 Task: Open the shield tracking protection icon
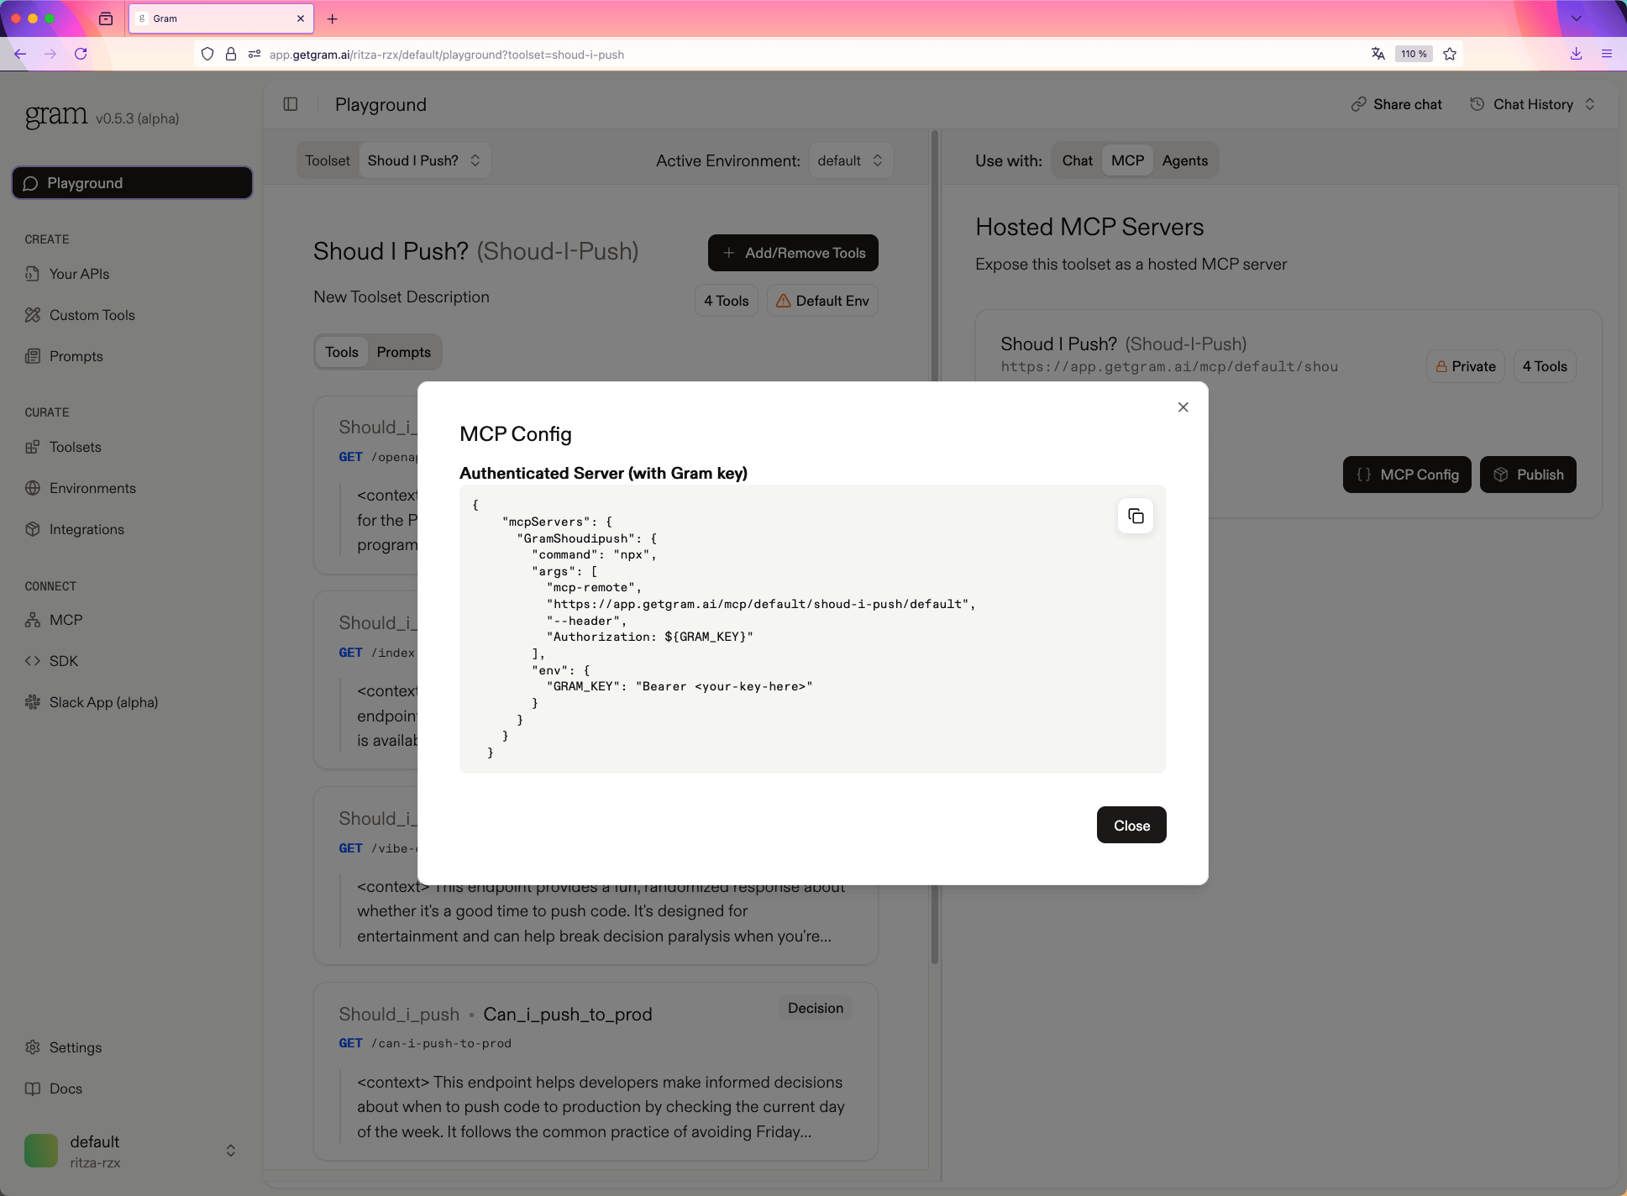[207, 54]
